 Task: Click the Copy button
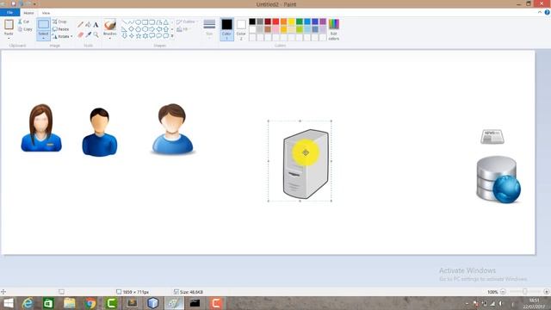click(25, 29)
